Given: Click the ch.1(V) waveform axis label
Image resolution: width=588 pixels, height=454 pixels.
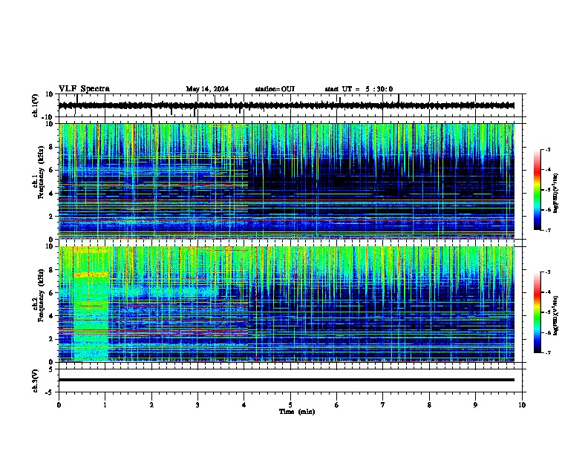Looking at the screenshot, I should click(36, 105).
